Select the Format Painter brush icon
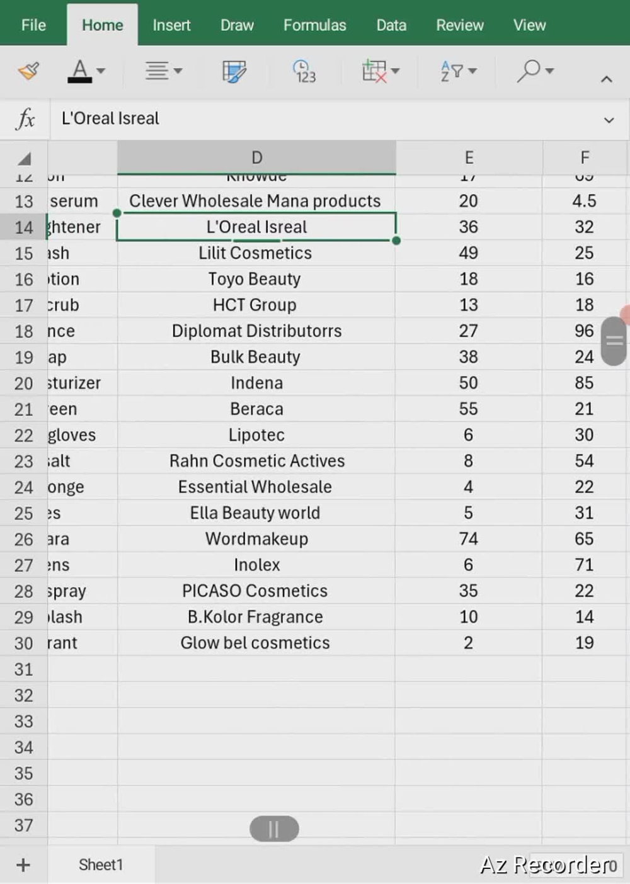This screenshot has width=630, height=884. click(x=29, y=71)
